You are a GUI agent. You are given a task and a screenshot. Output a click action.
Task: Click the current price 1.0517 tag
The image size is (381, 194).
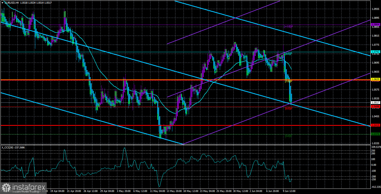[x=376, y=103]
